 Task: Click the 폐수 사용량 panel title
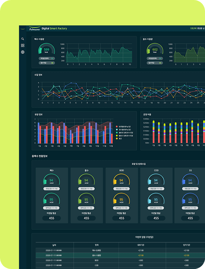click(x=39, y=39)
